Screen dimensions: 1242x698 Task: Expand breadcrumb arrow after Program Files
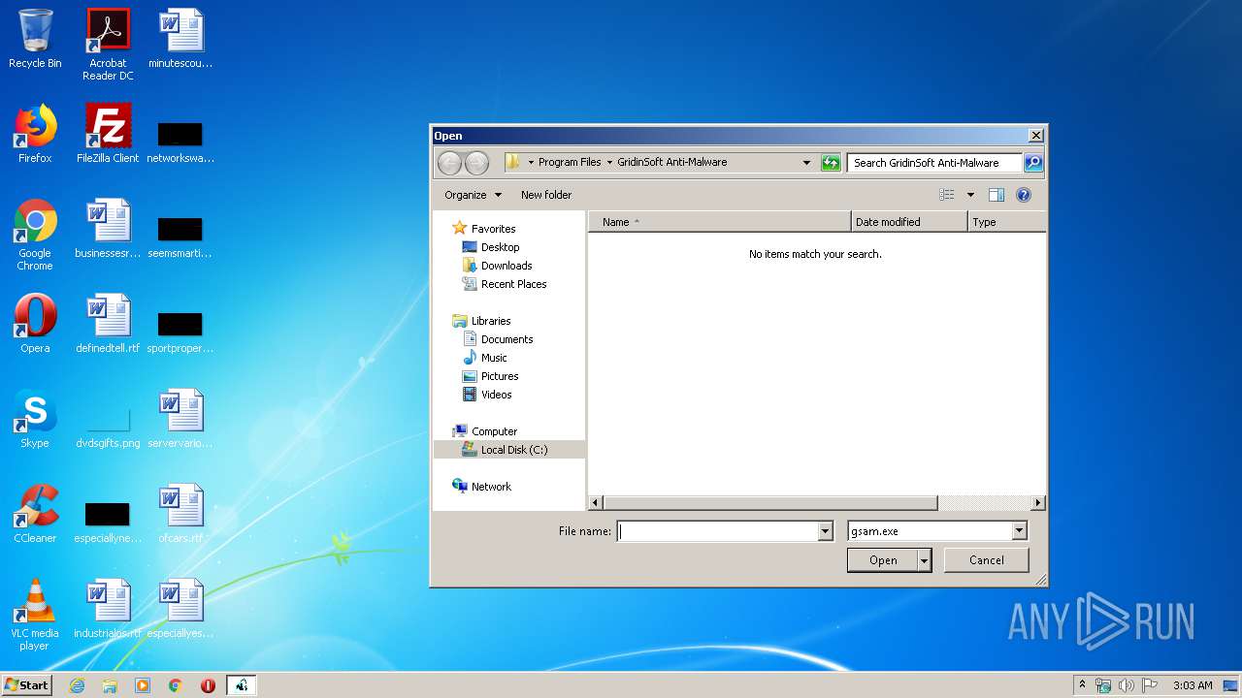(609, 163)
